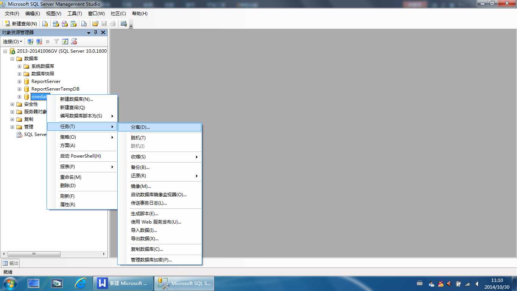Viewport: 517px width, 291px height.
Task: Open the Object Explorer window position dropdown arrow
Action: pos(89,33)
